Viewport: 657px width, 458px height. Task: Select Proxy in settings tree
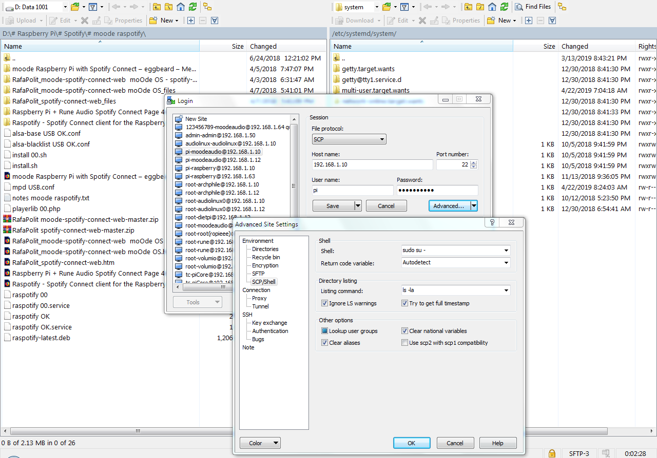coord(259,298)
